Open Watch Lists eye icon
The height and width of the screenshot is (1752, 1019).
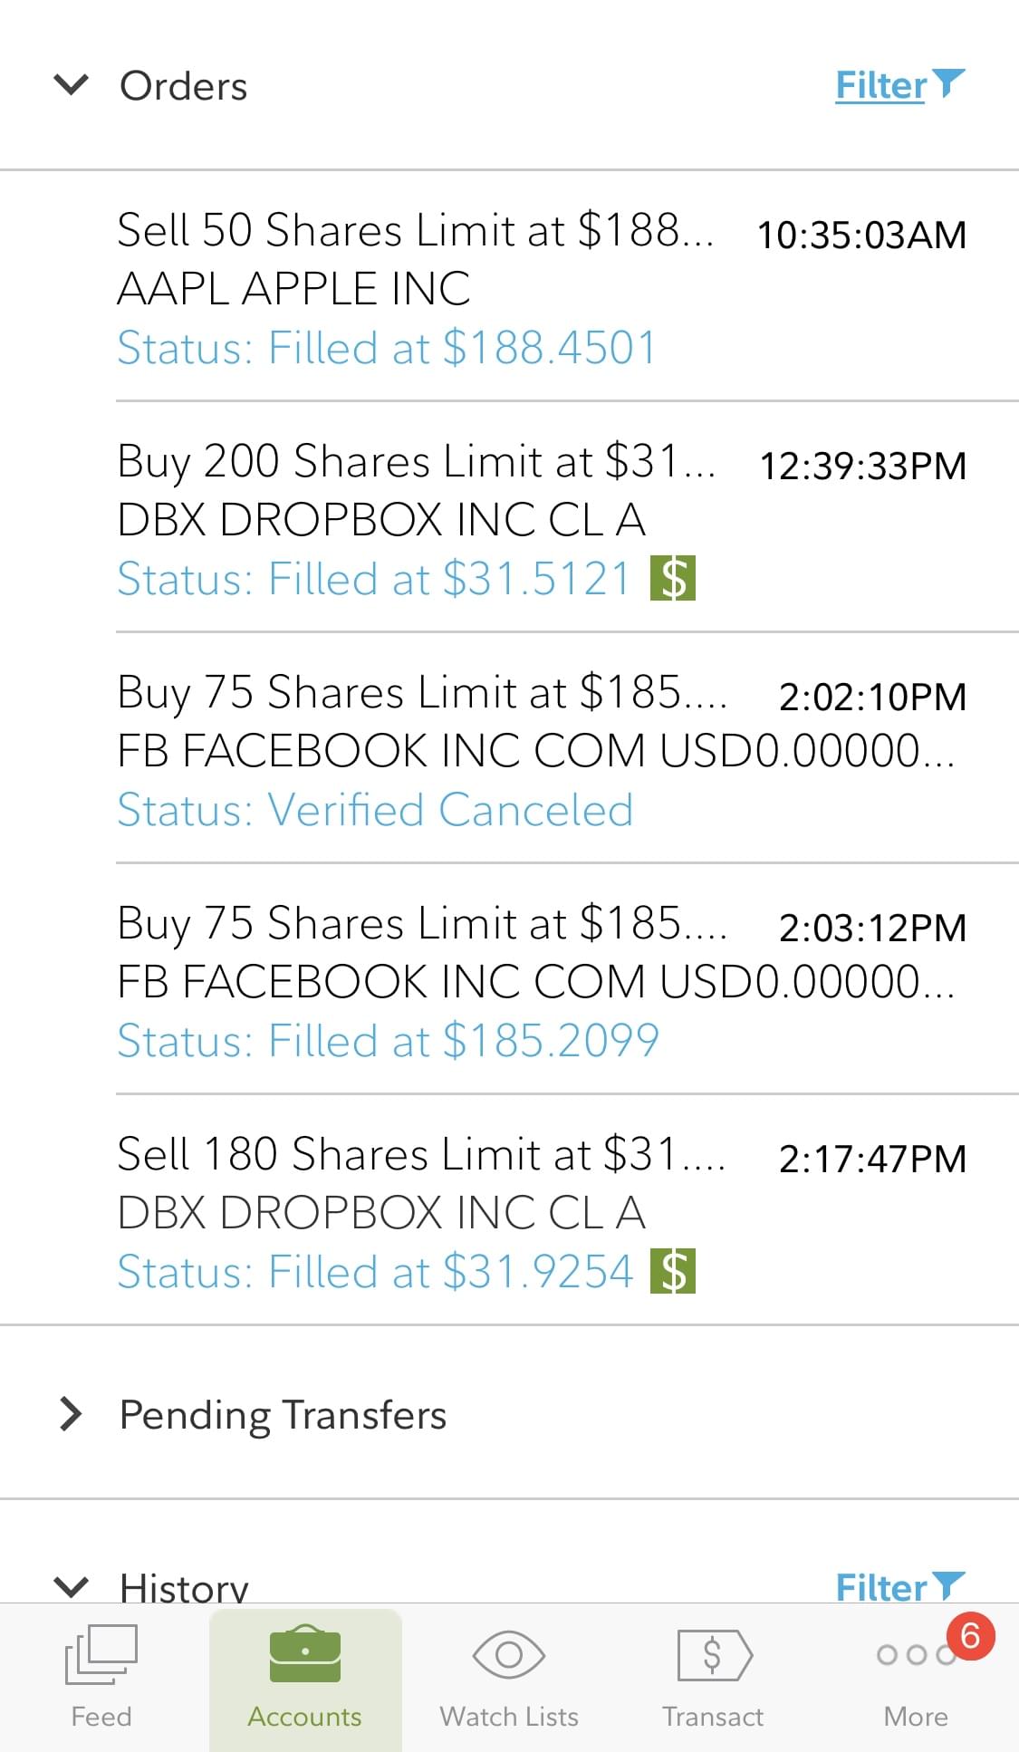pos(509,1655)
